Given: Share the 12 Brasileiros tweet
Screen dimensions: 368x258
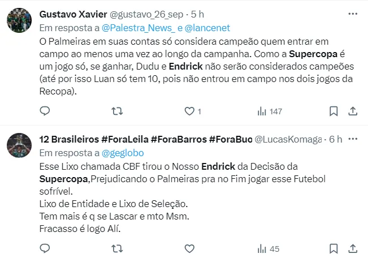Looking at the screenshot, I should (353, 248).
